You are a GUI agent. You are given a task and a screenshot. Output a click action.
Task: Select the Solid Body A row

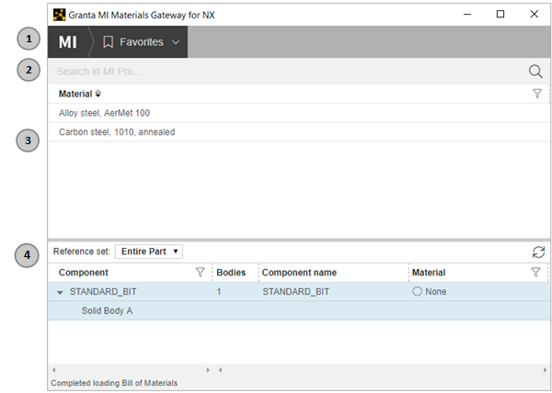click(107, 310)
